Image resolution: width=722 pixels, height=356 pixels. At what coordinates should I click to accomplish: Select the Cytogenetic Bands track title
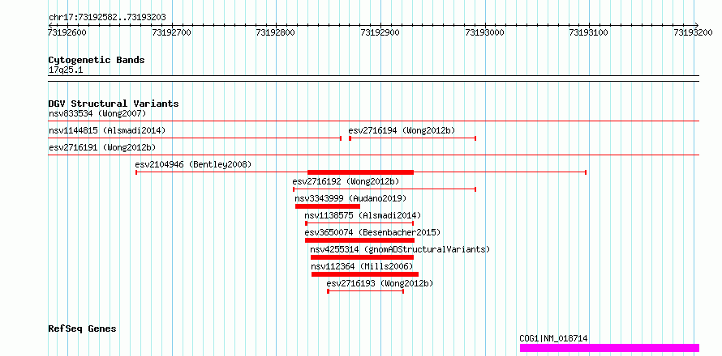(x=97, y=60)
